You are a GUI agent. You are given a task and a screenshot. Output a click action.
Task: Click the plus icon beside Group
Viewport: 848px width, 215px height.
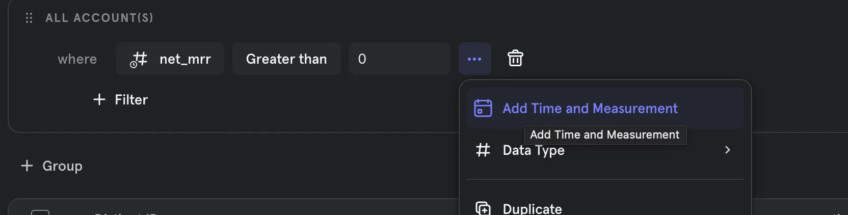(27, 166)
